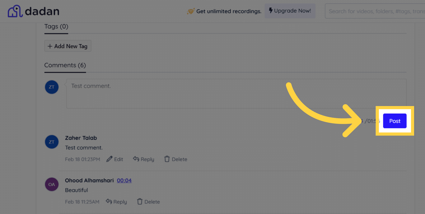Click the OA avatar for Ohood Alhamshari

click(x=52, y=184)
